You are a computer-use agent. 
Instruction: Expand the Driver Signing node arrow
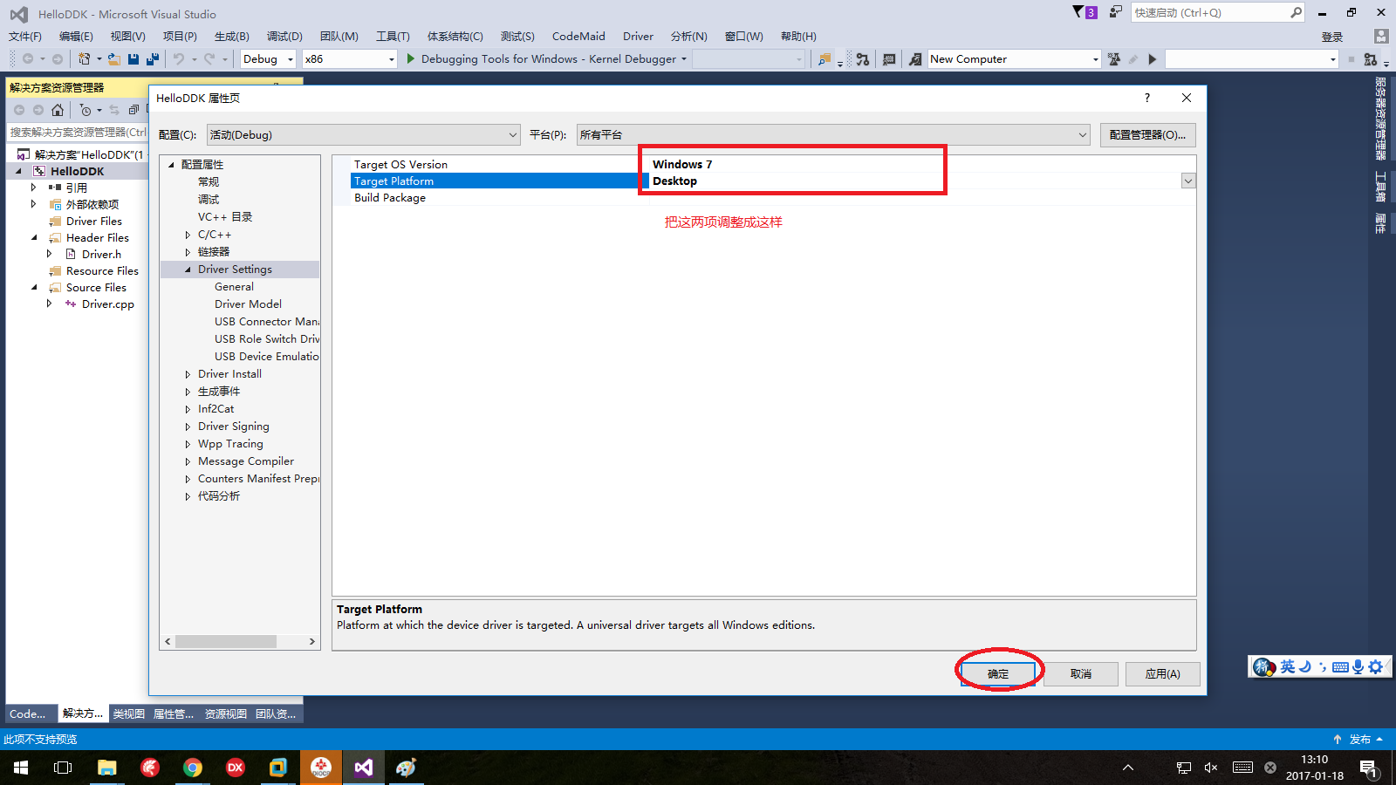point(188,427)
